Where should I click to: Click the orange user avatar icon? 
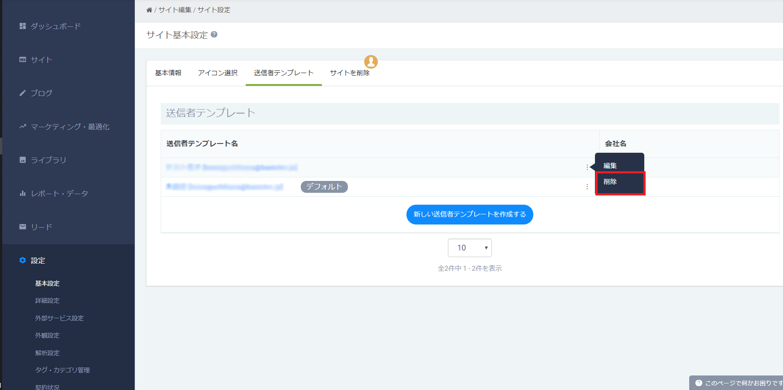pos(371,62)
